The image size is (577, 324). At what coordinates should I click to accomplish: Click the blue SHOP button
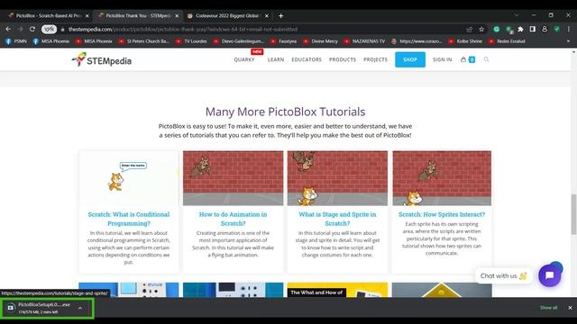click(410, 59)
